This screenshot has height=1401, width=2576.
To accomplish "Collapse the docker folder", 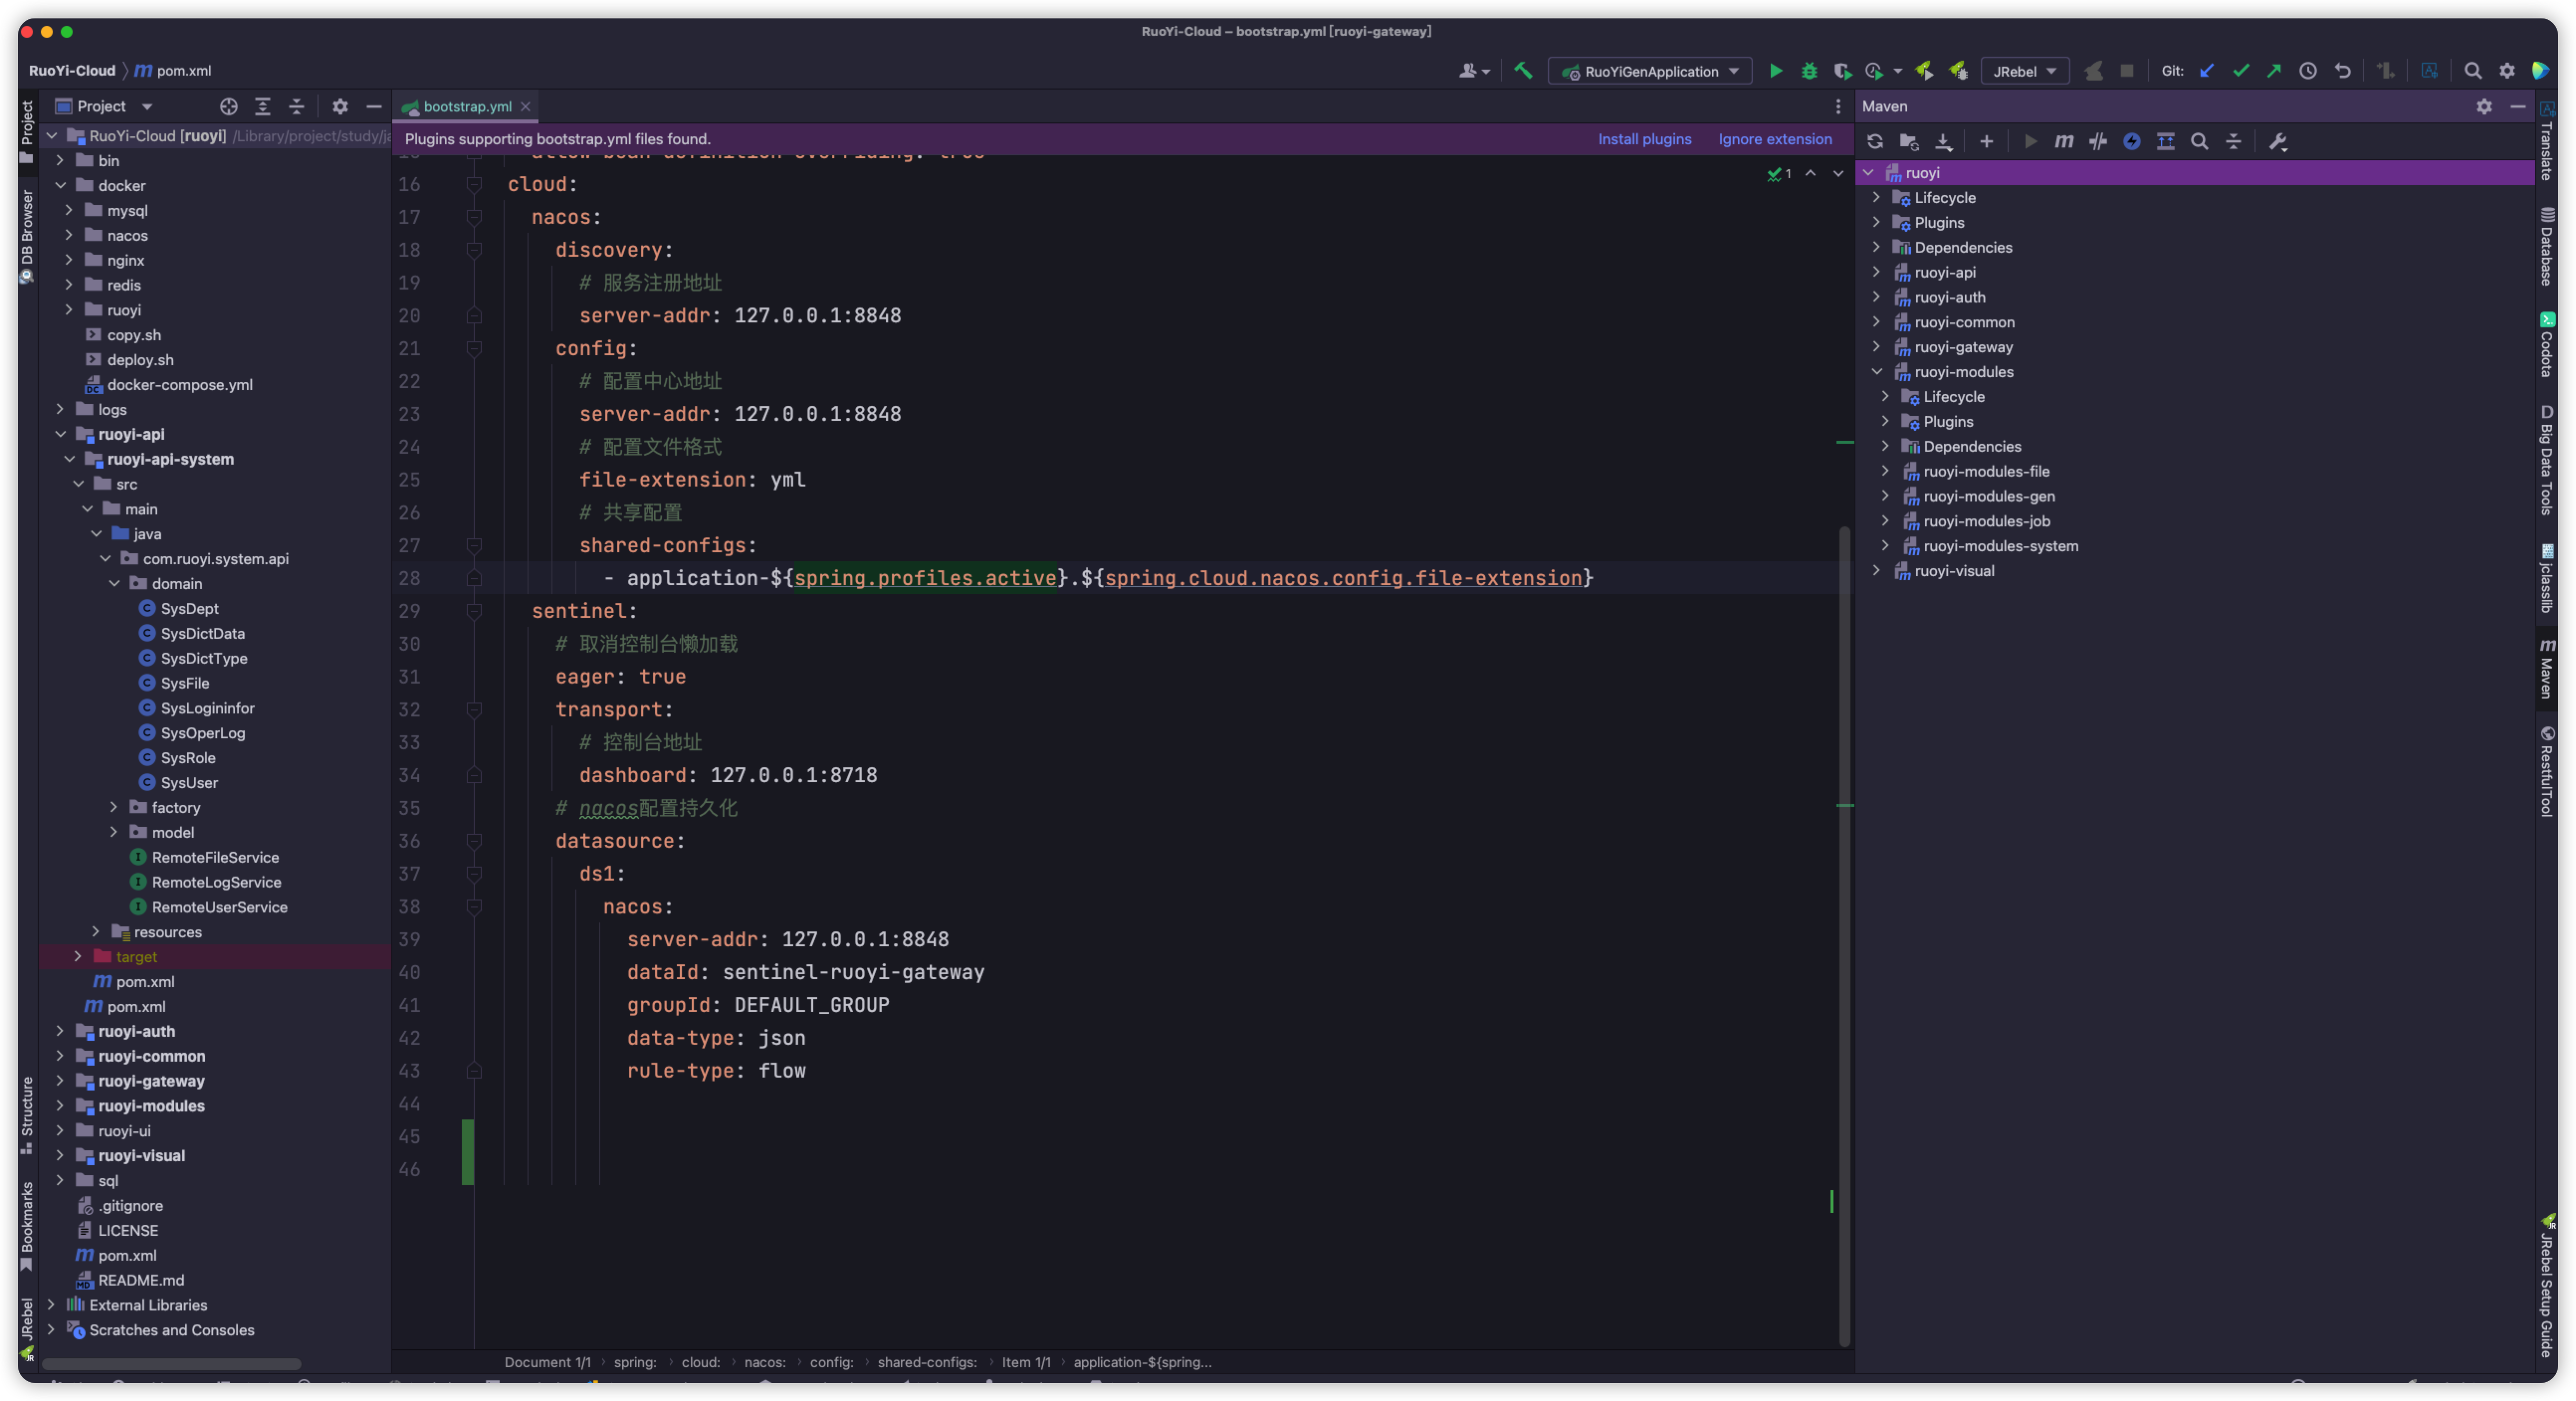I will [x=60, y=185].
